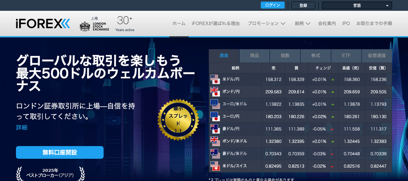Switch to the 株式 tab
This screenshot has width=408, height=181.
point(316,56)
